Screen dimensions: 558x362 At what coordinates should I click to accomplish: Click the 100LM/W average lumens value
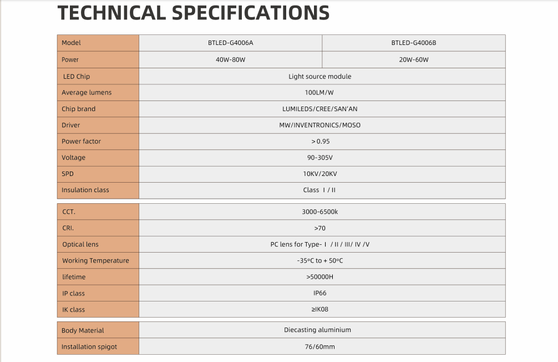(x=319, y=93)
